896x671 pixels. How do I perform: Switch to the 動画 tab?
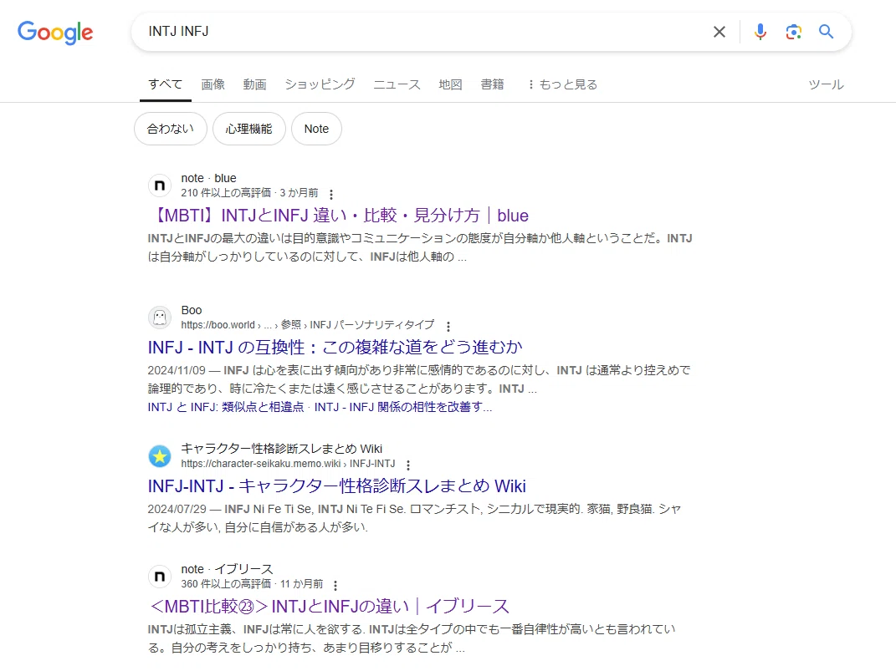pyautogui.click(x=255, y=84)
